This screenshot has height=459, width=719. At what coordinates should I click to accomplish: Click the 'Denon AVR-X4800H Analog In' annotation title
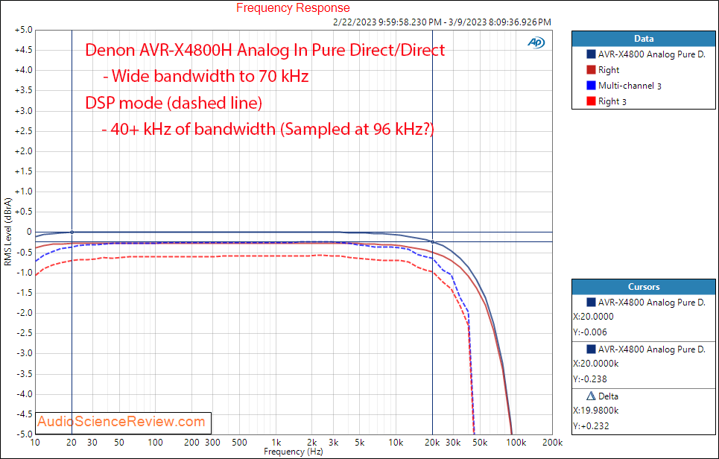[196, 49]
